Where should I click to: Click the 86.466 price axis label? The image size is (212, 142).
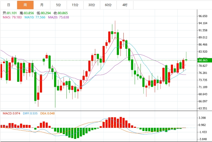click(203, 44)
